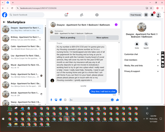
Task: Attach a photo with the image icon
Action: click(x=56, y=100)
